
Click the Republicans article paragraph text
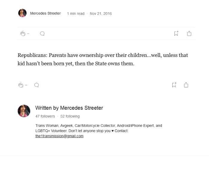[x=103, y=59]
